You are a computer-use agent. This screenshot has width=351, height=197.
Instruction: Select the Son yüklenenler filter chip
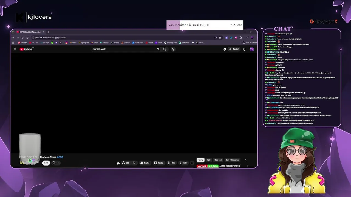coord(233,160)
